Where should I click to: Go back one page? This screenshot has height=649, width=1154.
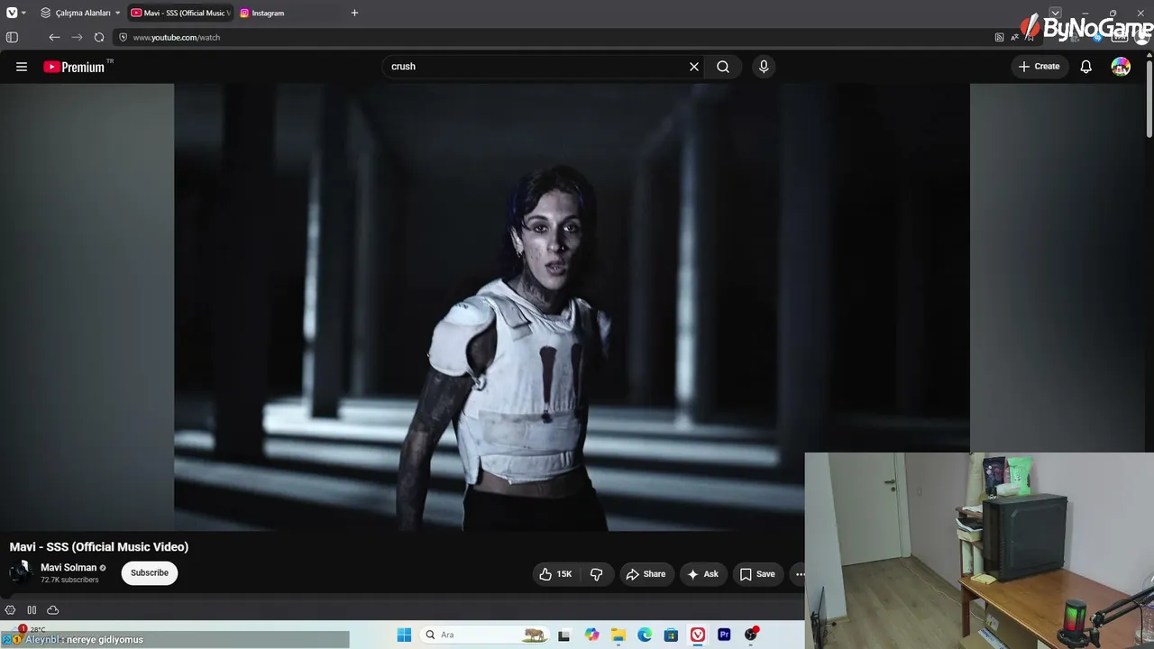54,38
